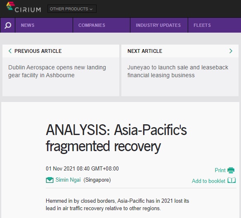
Task: Click the date 01 Nov 2021 08:40
Action: pos(82,168)
